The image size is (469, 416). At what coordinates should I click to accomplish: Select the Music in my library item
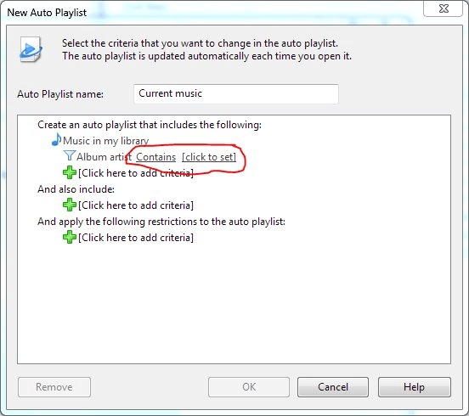[x=105, y=141]
